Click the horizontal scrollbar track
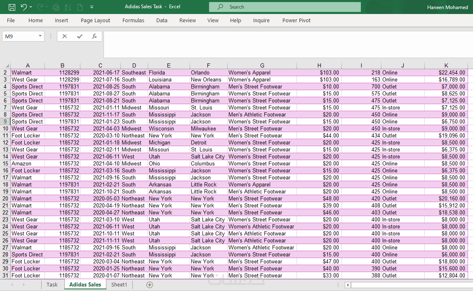Viewport: 473px width, 291px height. click(412, 285)
